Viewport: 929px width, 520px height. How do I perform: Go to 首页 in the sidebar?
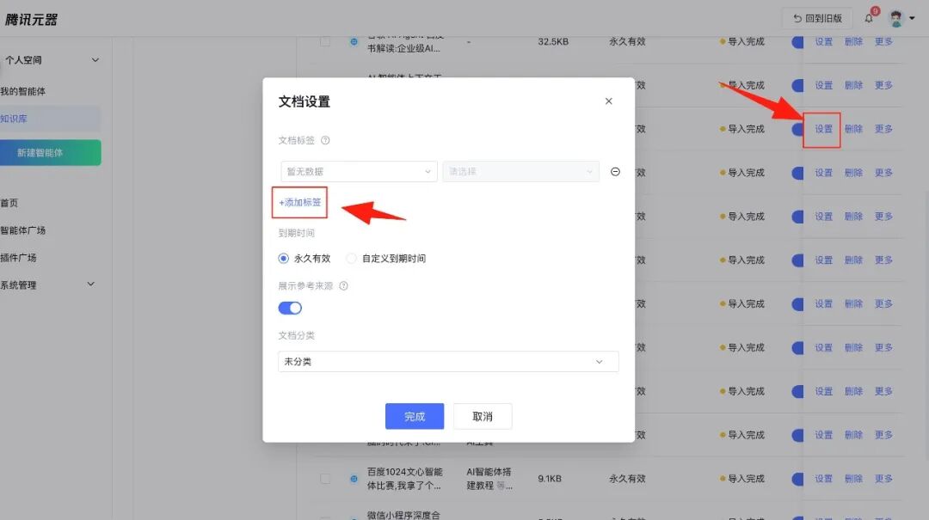9,203
